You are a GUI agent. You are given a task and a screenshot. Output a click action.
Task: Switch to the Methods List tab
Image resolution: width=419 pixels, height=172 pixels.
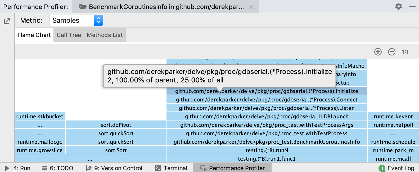[x=105, y=35]
